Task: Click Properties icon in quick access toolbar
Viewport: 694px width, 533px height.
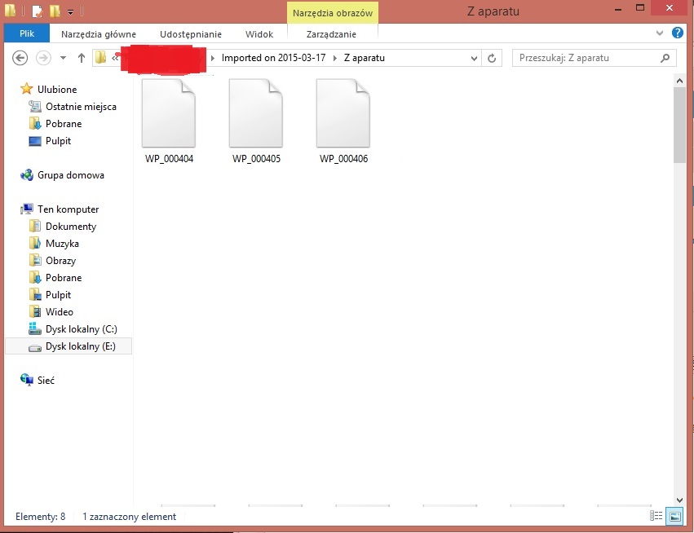Action: pos(38,11)
